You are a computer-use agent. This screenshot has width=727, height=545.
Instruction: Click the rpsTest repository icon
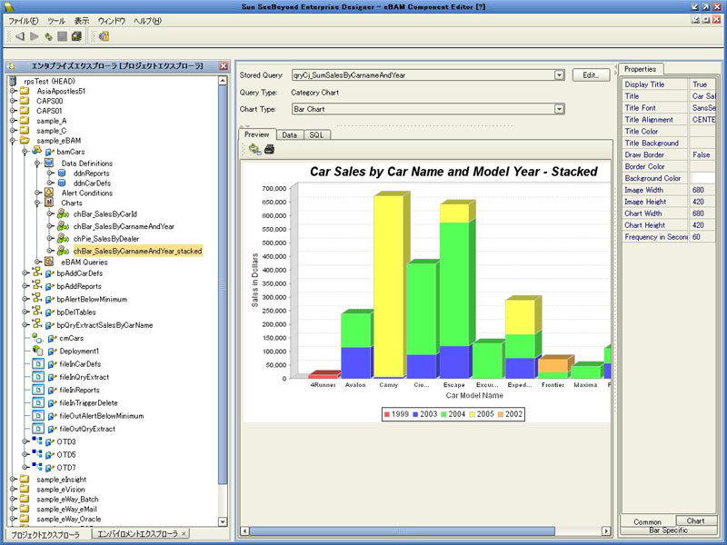tap(13, 81)
